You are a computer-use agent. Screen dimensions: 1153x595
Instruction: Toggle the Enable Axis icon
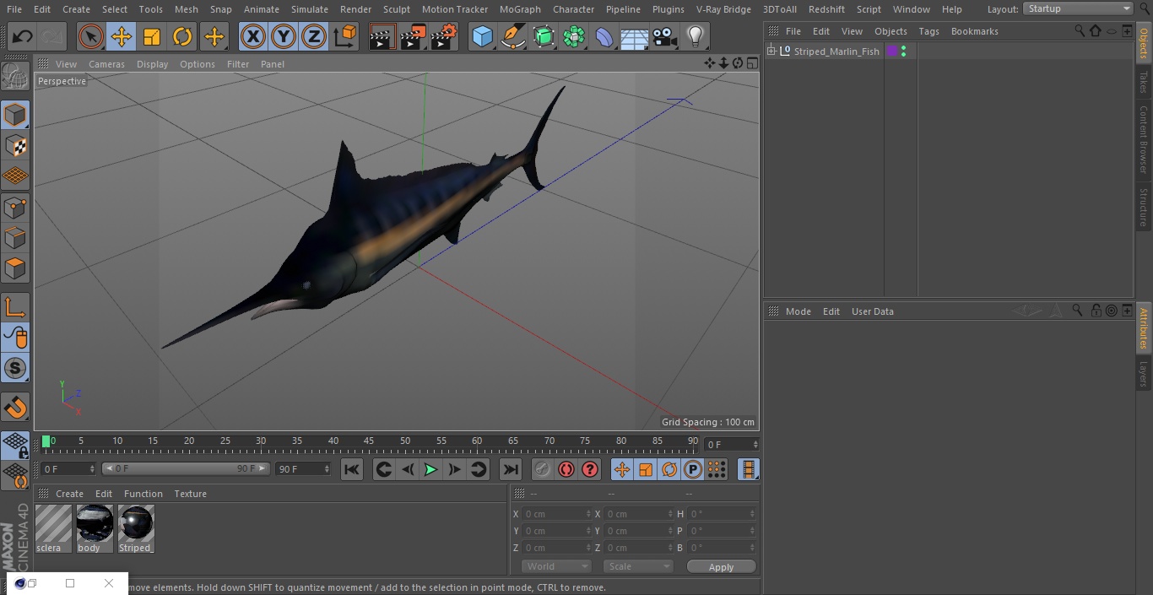coord(15,307)
